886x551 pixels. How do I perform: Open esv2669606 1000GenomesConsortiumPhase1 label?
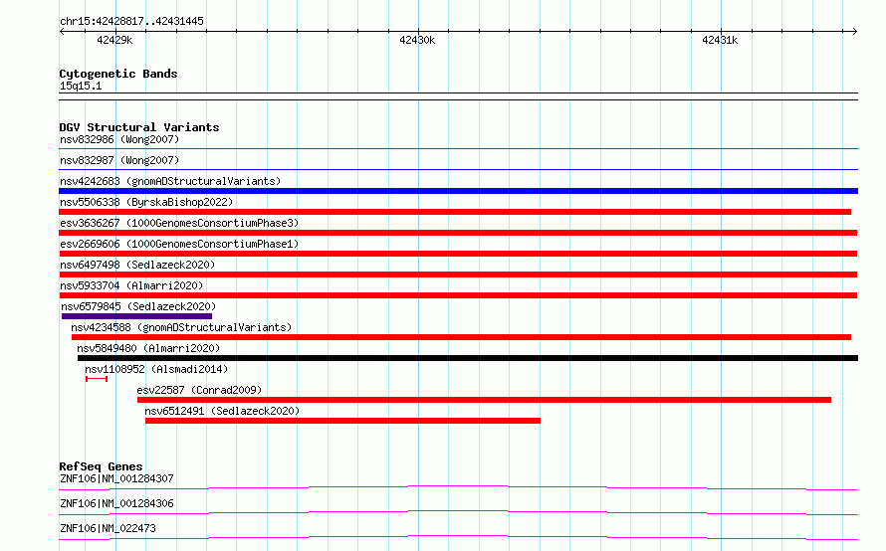click(179, 244)
